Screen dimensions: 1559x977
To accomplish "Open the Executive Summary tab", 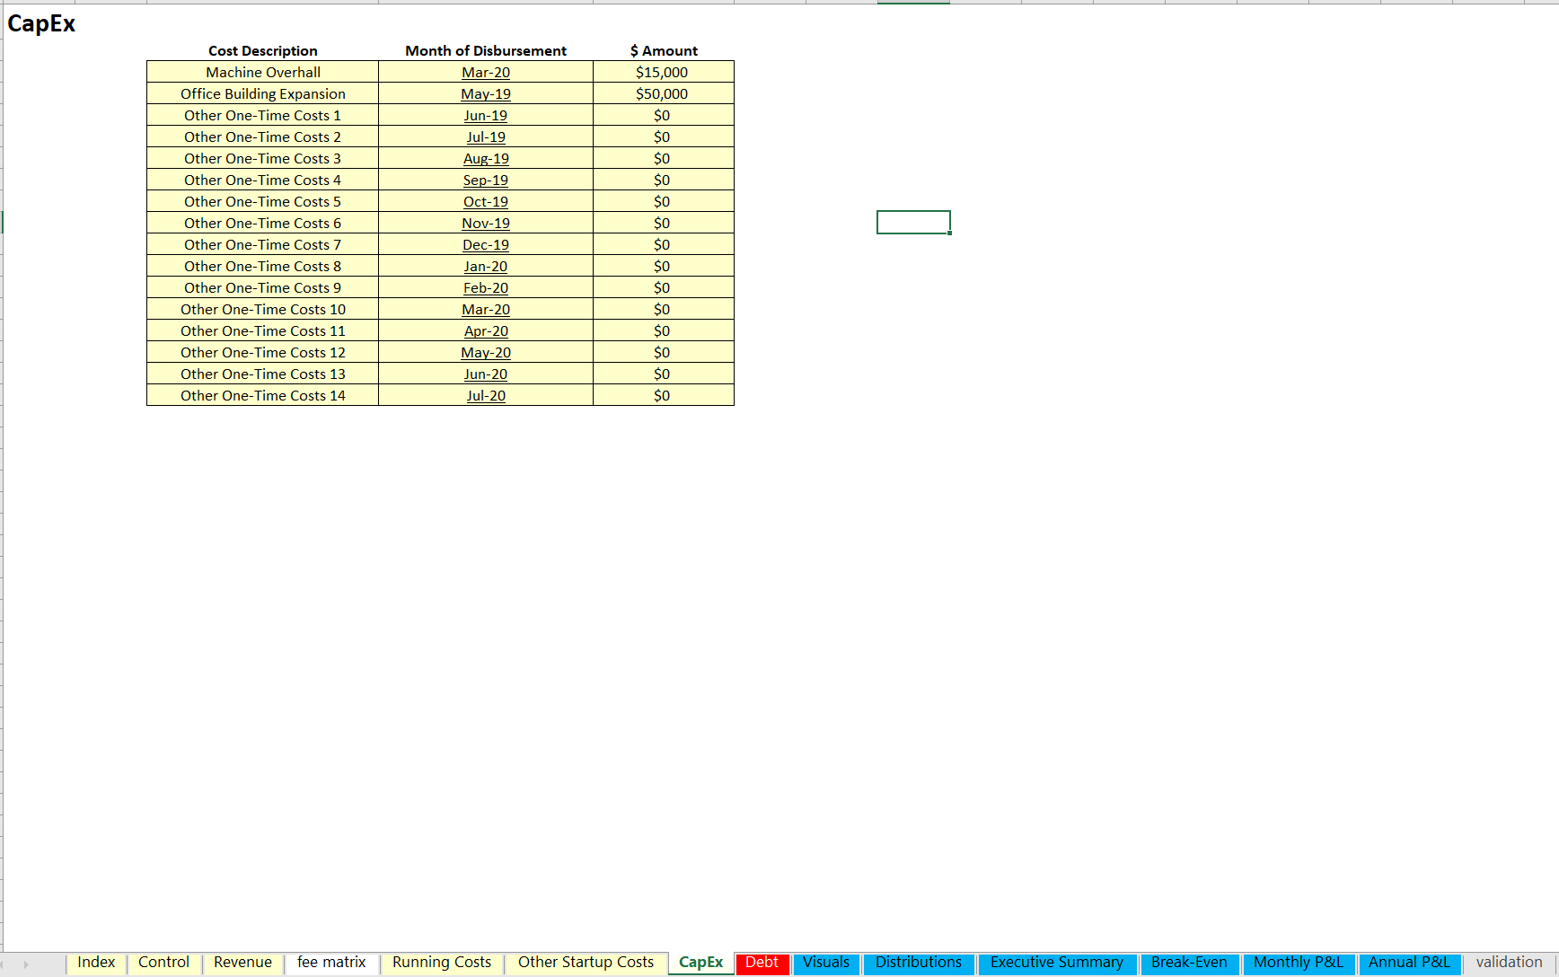I will [1056, 963].
